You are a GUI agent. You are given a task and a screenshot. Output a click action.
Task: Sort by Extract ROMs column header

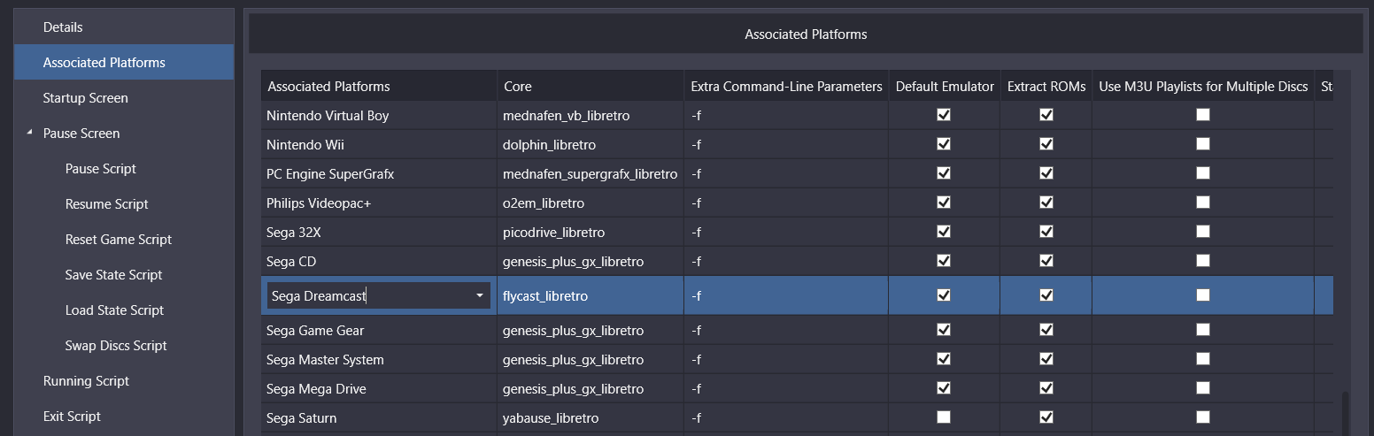[1046, 86]
